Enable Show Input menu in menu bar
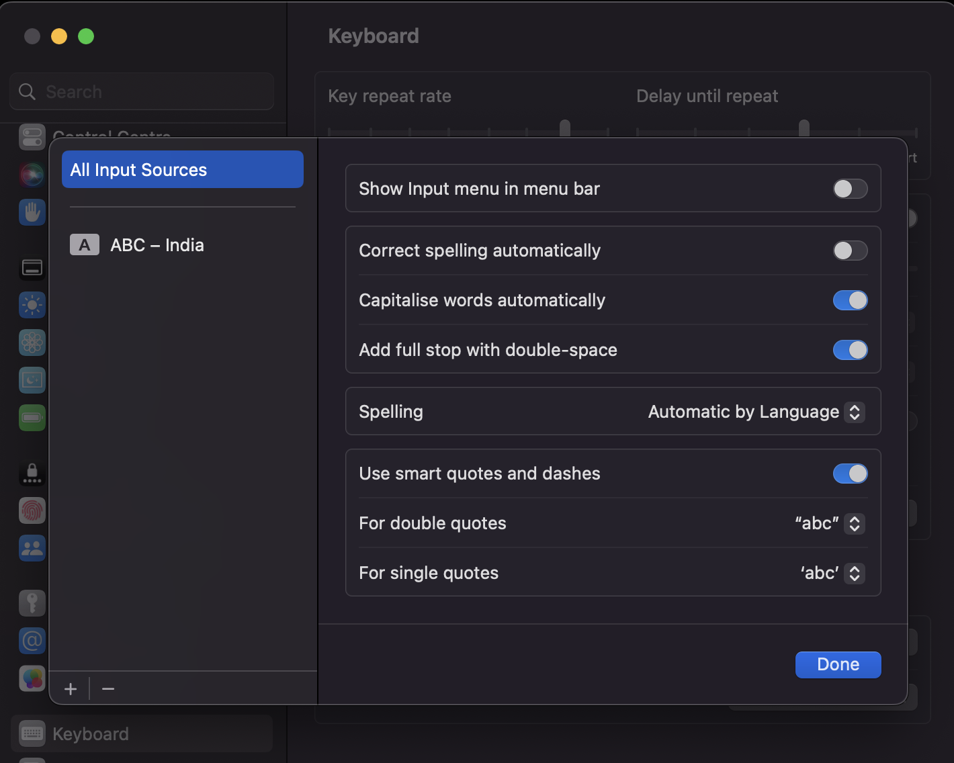 pyautogui.click(x=850, y=189)
